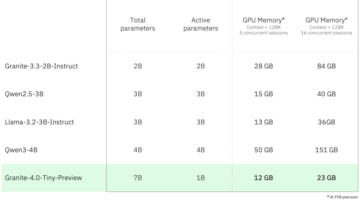Select the 1B active parameters cell
Viewport: 360px width, 200px height.
(201, 178)
